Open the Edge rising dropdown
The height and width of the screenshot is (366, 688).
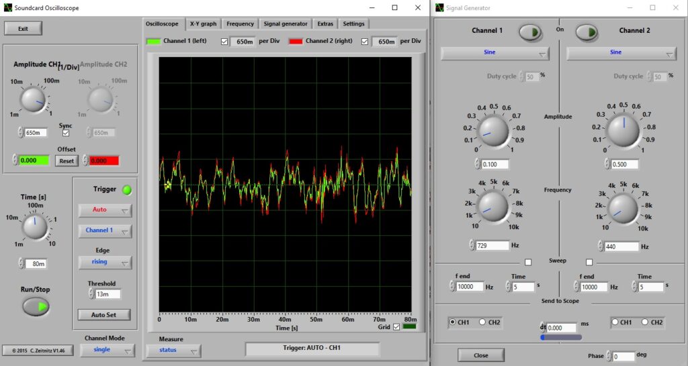point(105,262)
